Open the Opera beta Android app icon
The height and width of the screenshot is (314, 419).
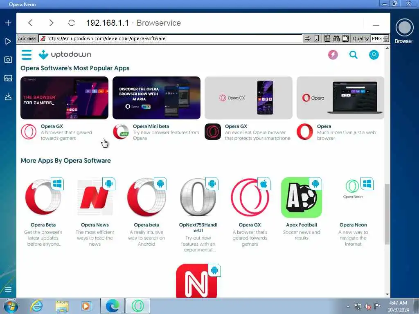pos(146,197)
